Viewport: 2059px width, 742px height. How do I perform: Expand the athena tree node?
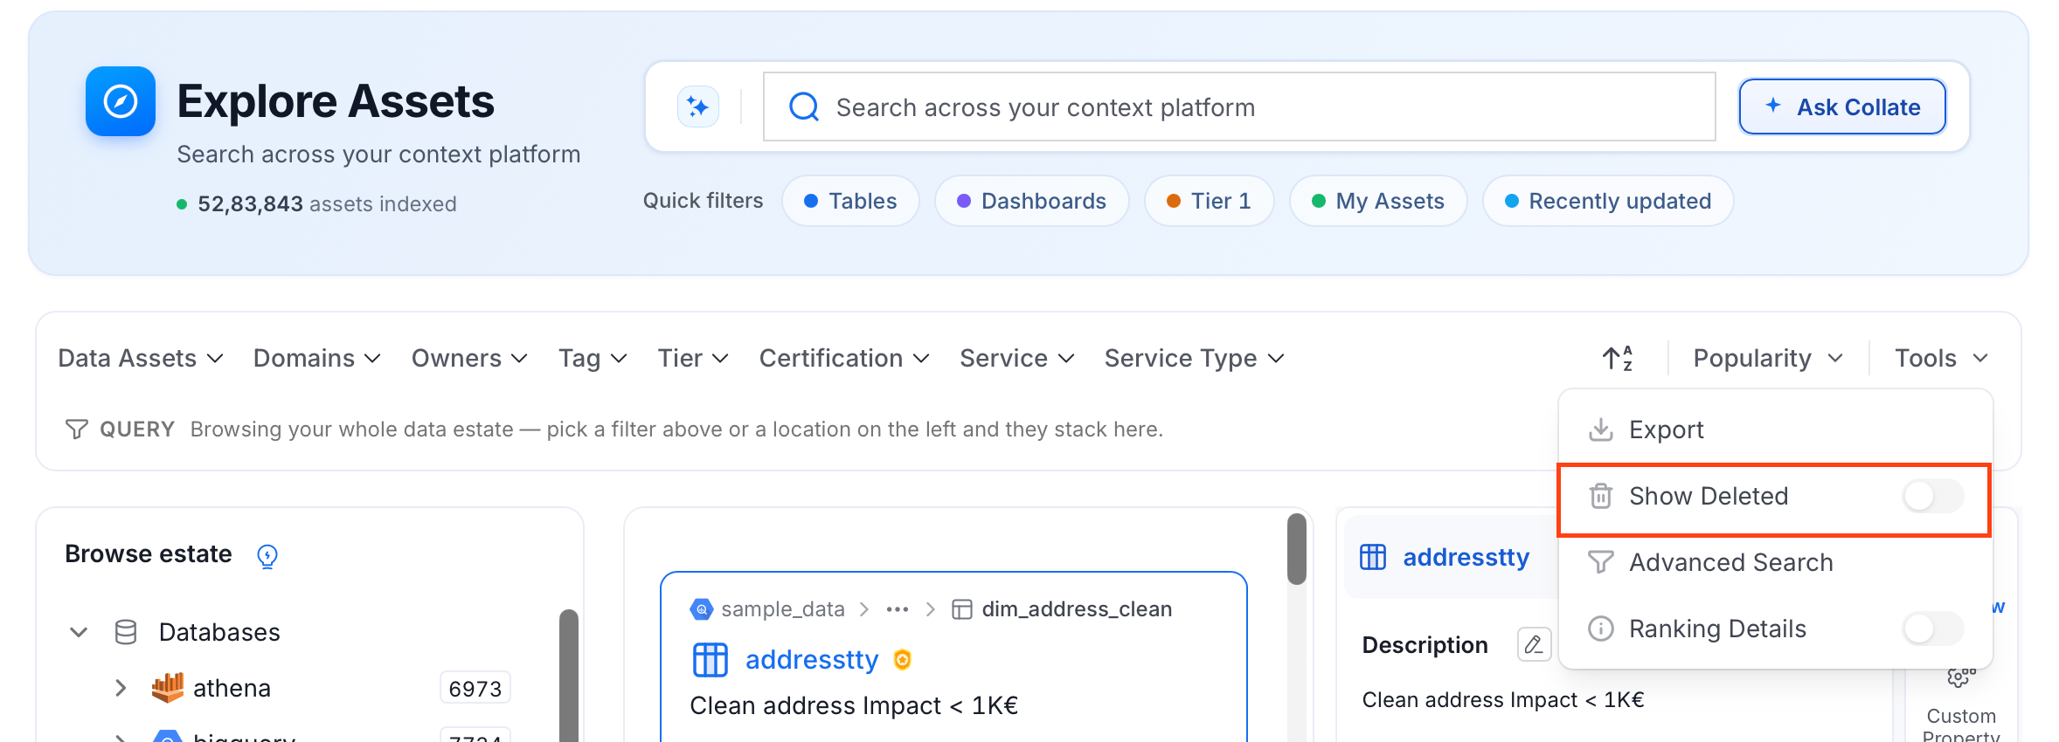[x=121, y=688]
